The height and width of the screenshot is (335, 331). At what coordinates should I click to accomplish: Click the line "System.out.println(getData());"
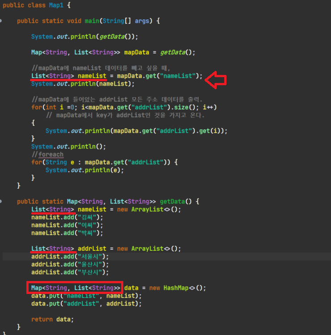coord(85,37)
